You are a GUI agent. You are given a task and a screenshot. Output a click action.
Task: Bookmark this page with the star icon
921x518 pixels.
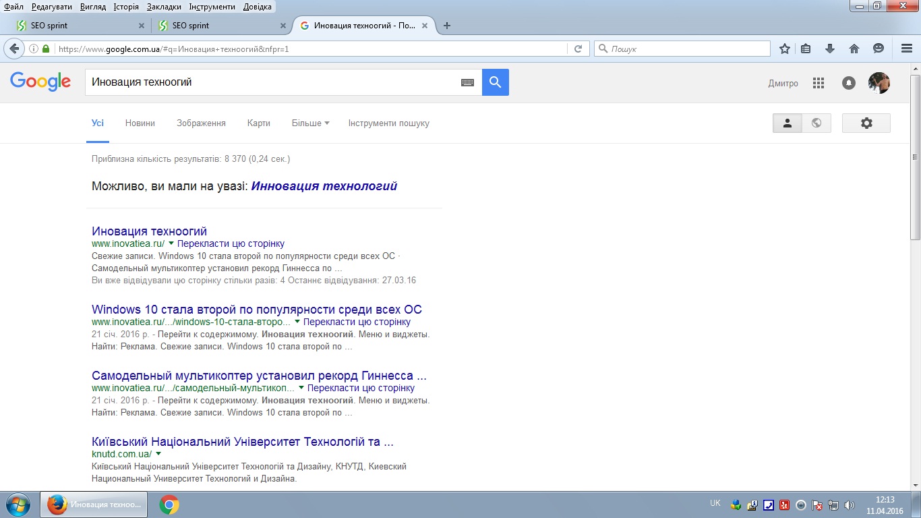pyautogui.click(x=785, y=49)
